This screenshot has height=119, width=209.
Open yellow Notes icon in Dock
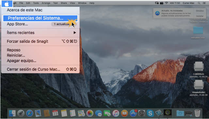tap(64, 113)
